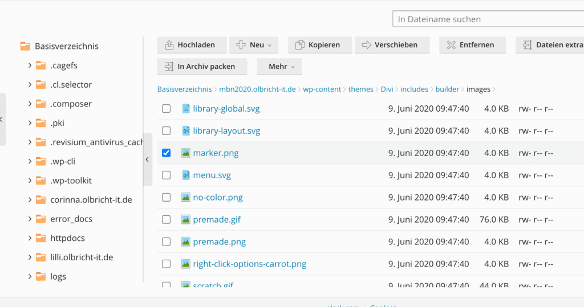Click the folder icon next to httpdocs
The height and width of the screenshot is (307, 584).
pyautogui.click(x=40, y=238)
